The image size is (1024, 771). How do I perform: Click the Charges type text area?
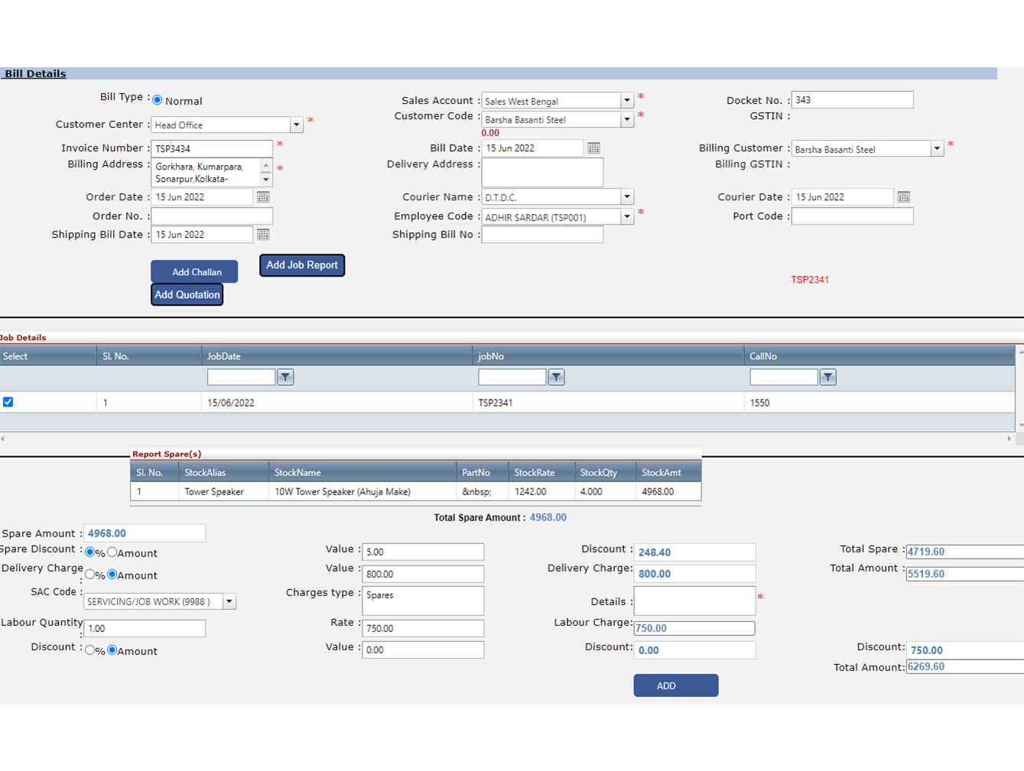[x=423, y=601]
